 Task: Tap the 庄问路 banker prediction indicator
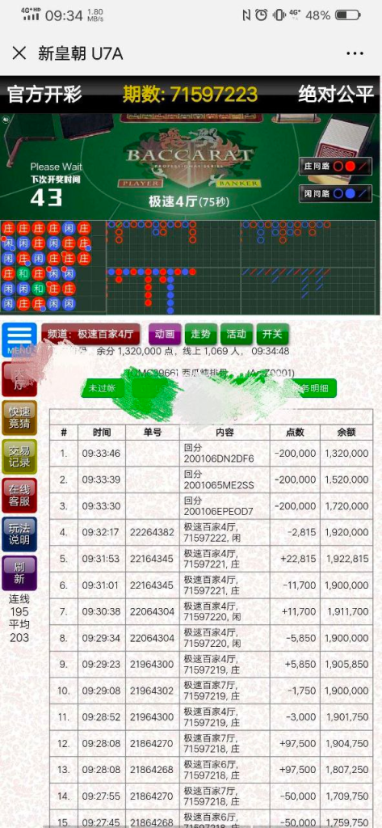coord(336,166)
